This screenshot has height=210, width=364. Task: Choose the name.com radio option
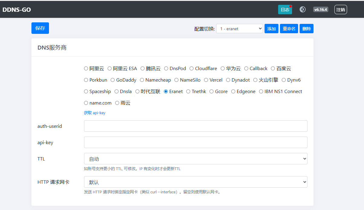click(x=86, y=103)
